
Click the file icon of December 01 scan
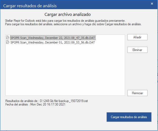8,42
